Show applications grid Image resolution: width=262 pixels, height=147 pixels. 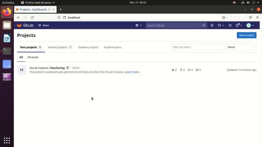coord(7,140)
